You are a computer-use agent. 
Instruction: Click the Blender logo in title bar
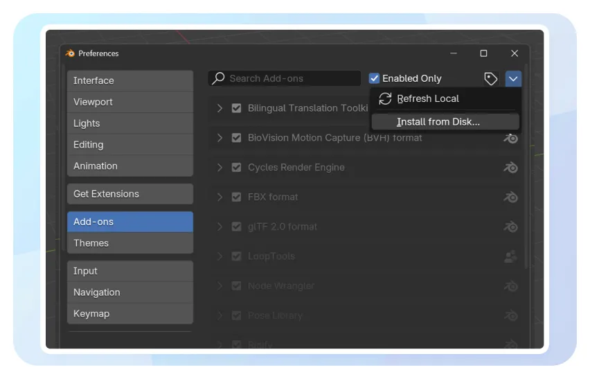point(70,53)
